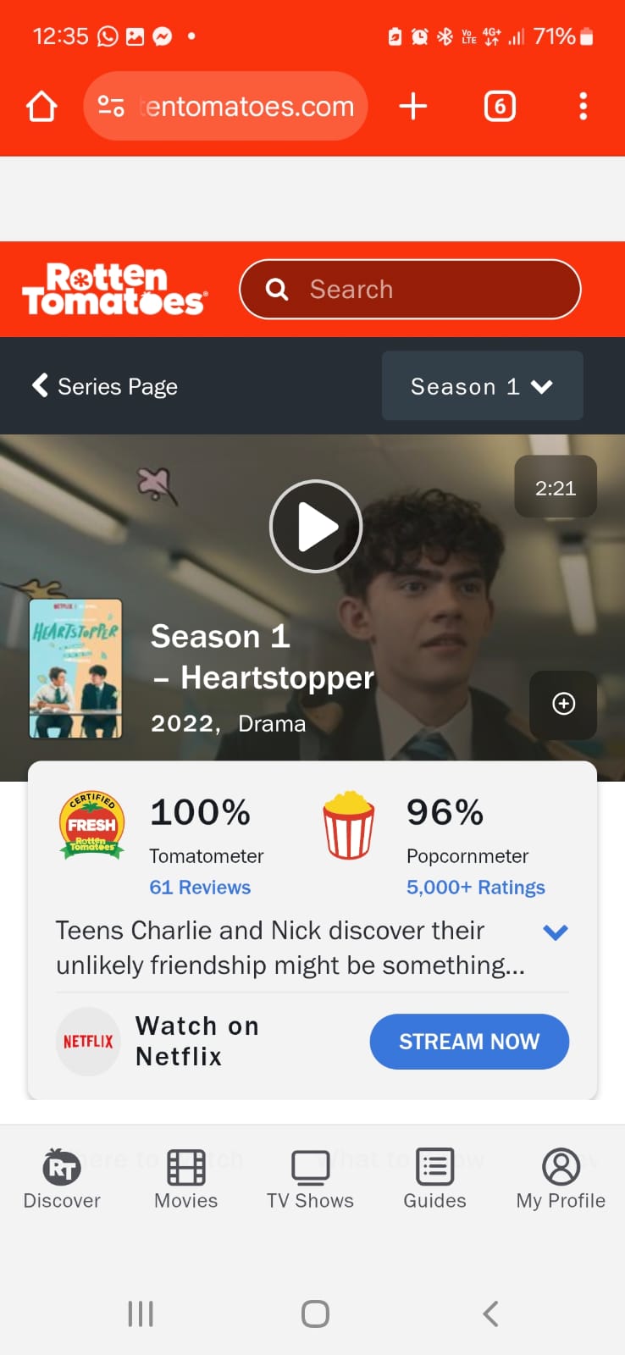Open the tab switcher showing 6 tabs
This screenshot has height=1355, width=625.
500,107
